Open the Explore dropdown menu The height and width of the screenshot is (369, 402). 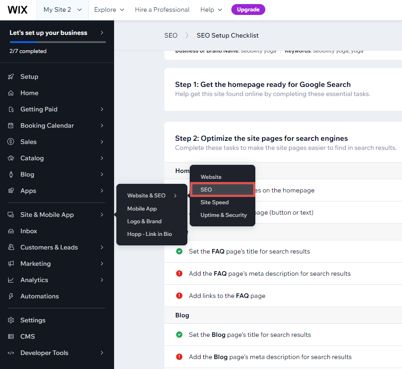pyautogui.click(x=109, y=10)
